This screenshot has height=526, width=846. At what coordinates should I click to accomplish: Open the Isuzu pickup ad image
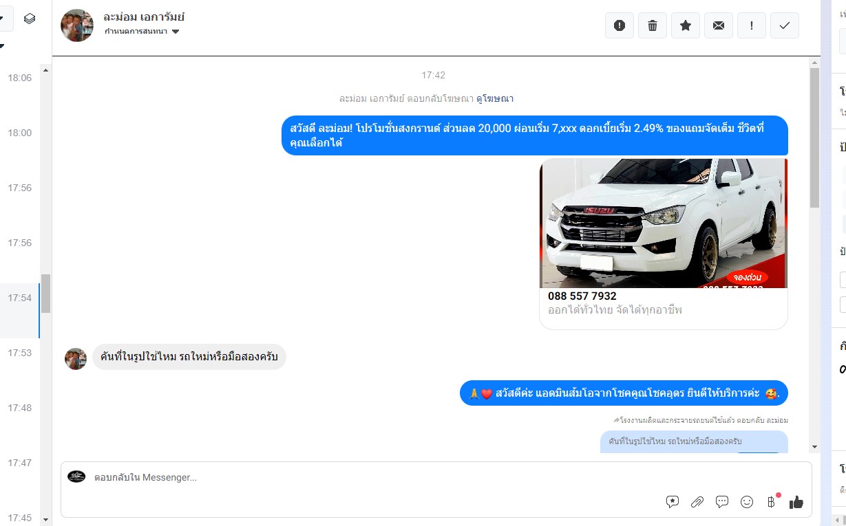click(664, 223)
